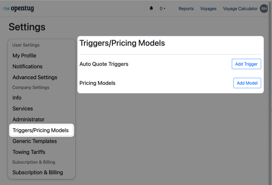The image size is (272, 185).
Task: Open company Info settings
Action: click(17, 98)
